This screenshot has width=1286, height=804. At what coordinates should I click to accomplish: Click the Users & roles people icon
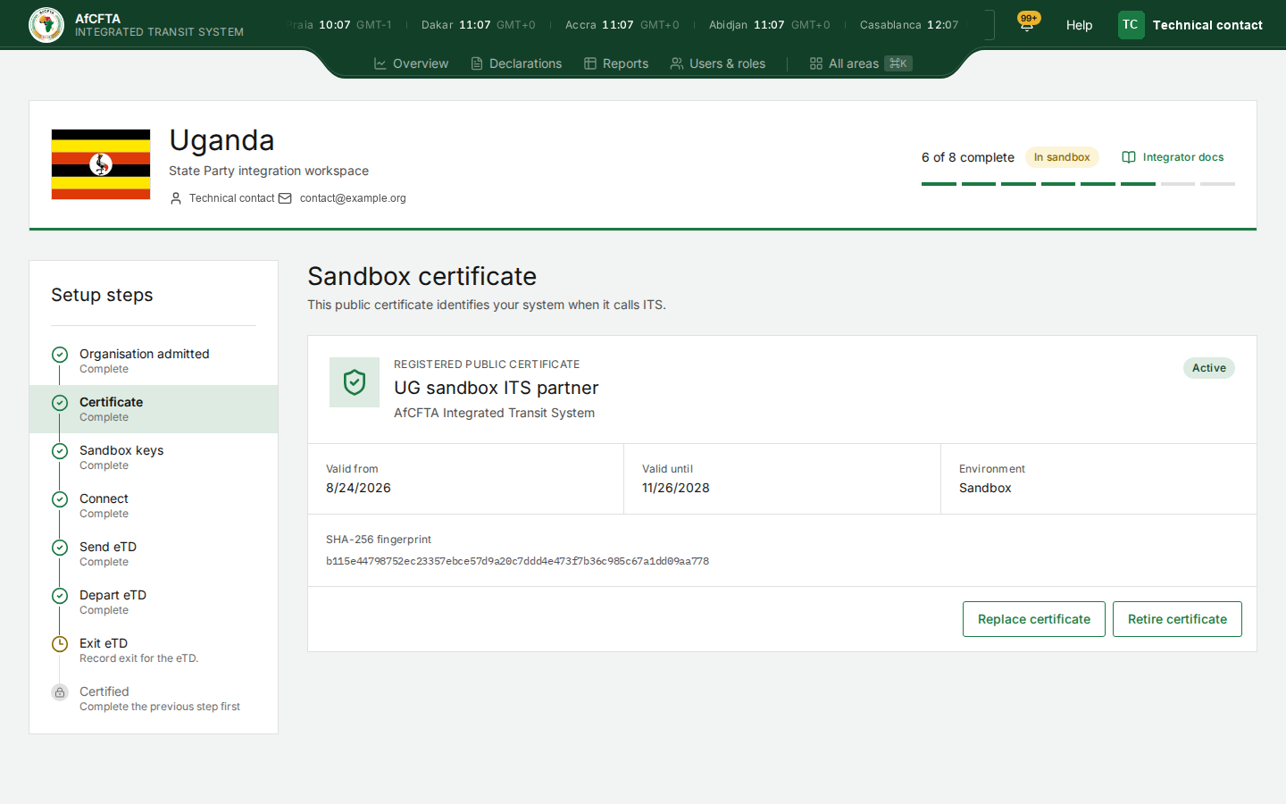click(677, 63)
